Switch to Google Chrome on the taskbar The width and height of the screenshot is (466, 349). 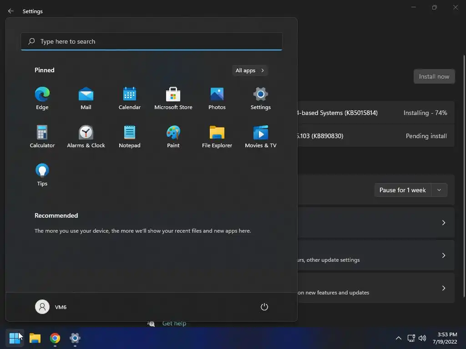55,338
